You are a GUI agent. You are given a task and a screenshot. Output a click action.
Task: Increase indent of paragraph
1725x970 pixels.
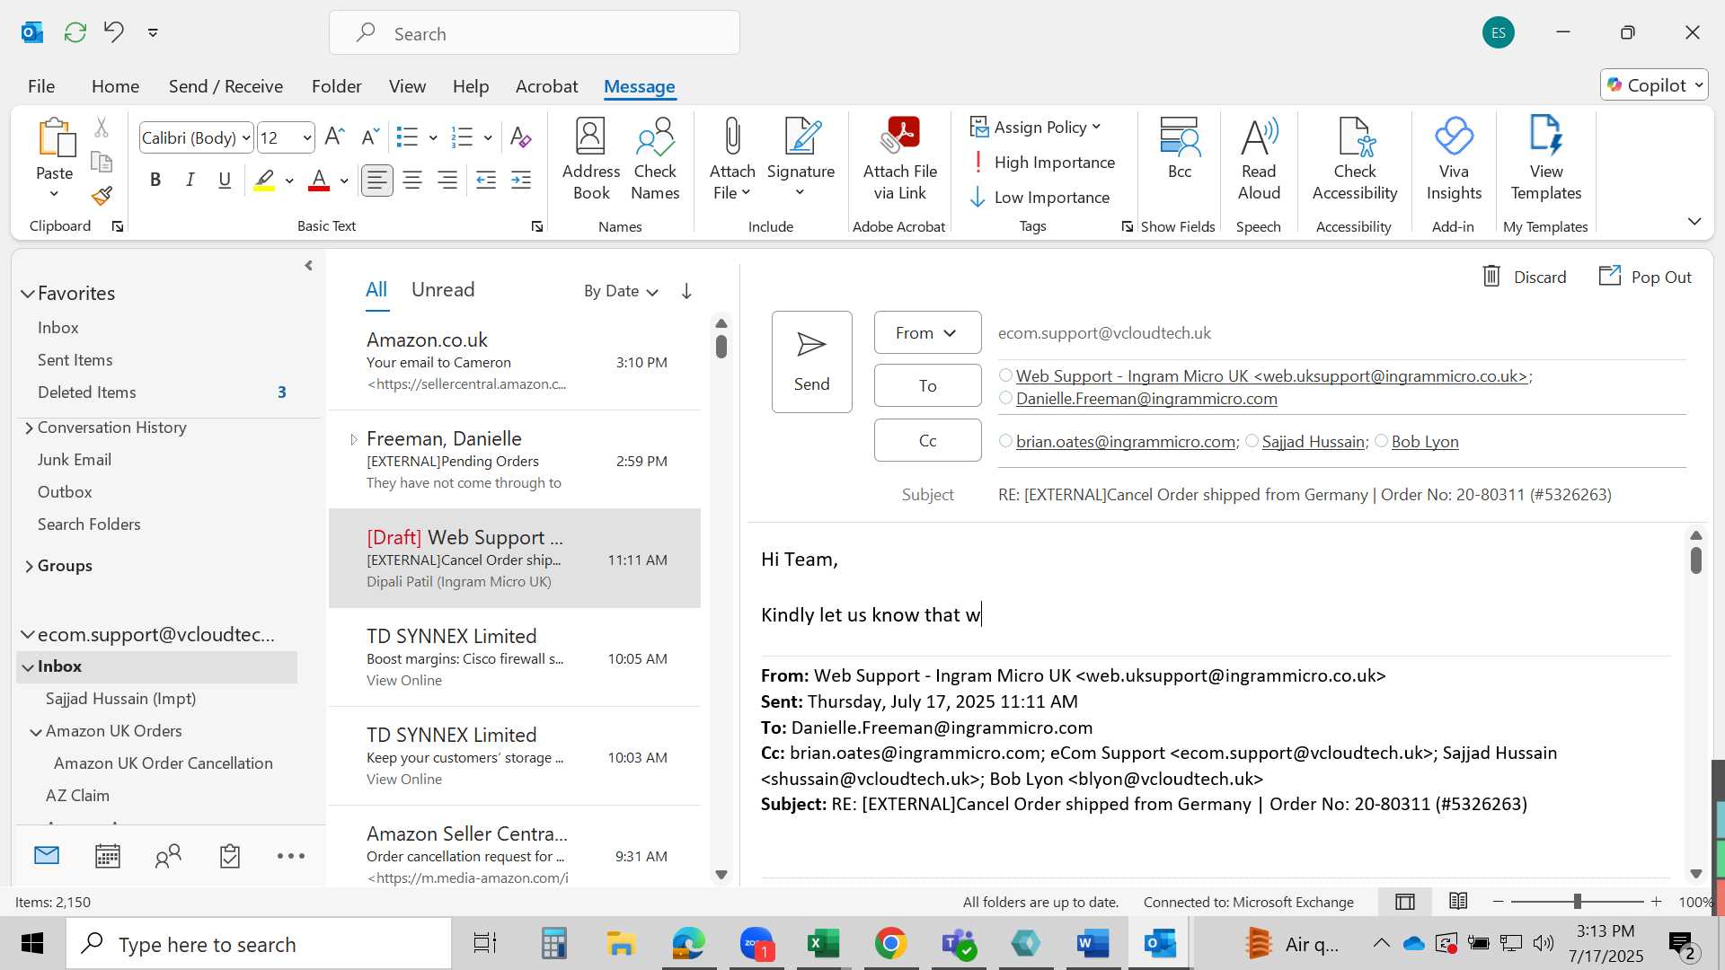pos(521,181)
